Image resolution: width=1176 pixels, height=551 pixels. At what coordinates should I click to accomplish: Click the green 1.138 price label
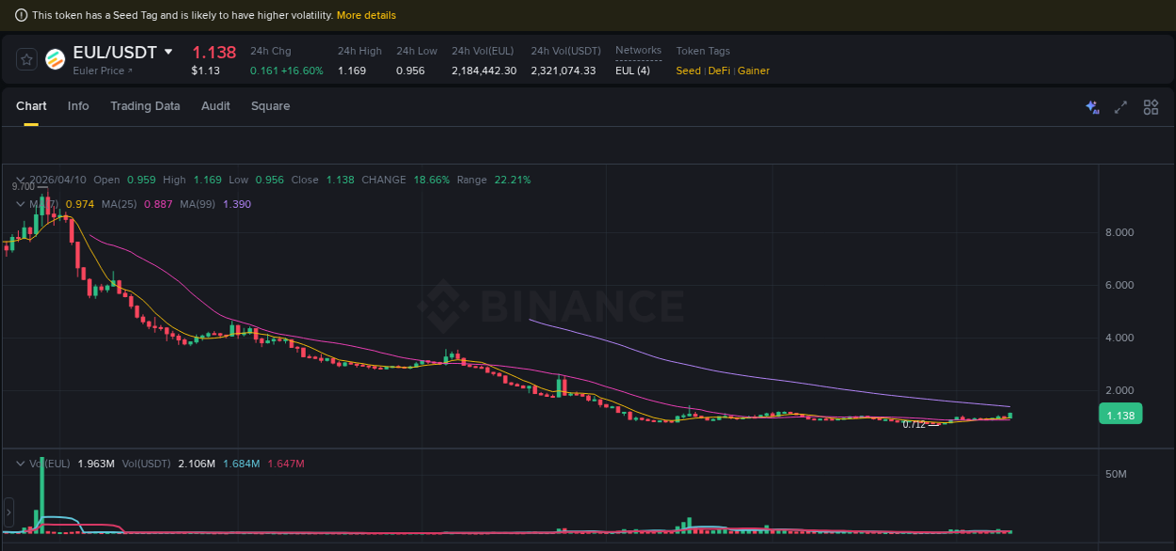tap(1120, 414)
